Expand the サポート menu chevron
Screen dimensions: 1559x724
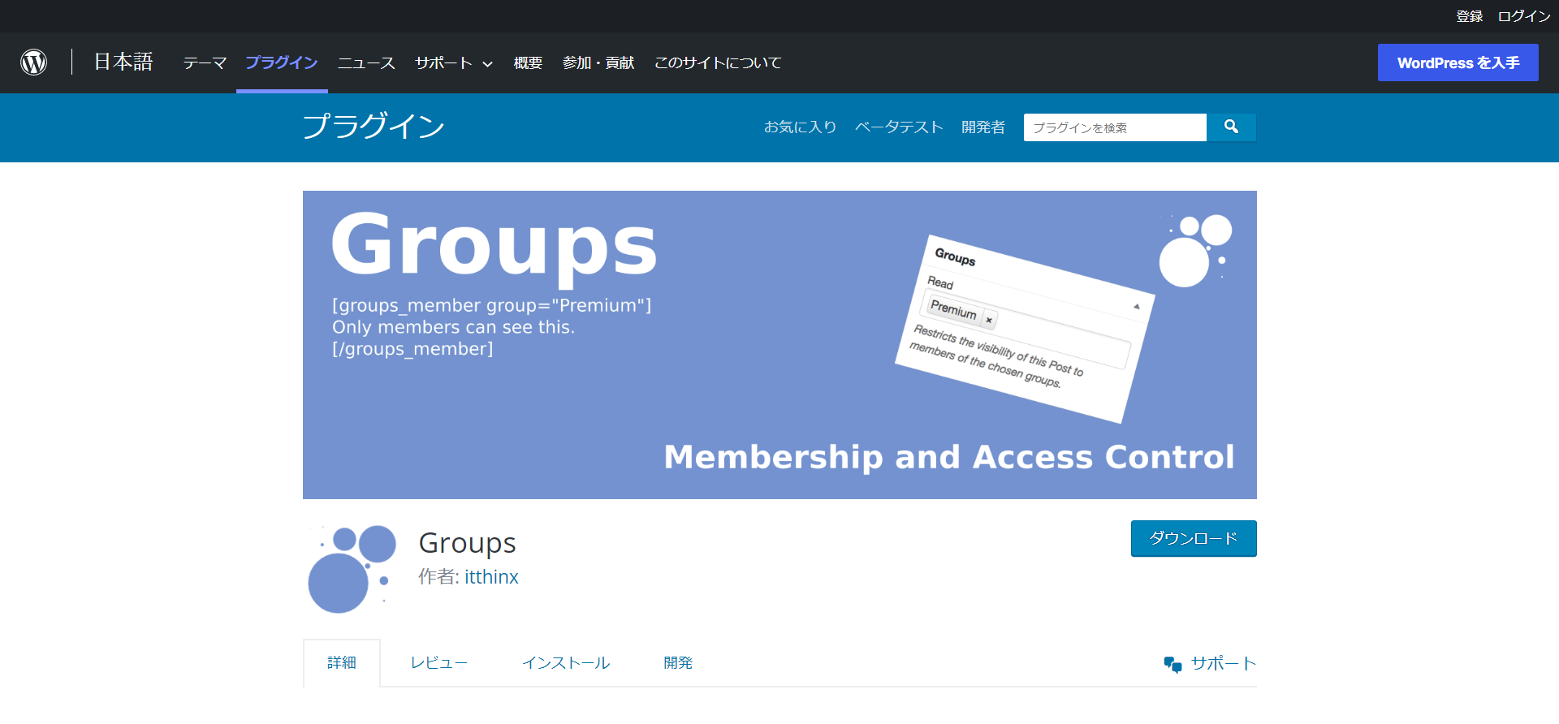tap(487, 64)
